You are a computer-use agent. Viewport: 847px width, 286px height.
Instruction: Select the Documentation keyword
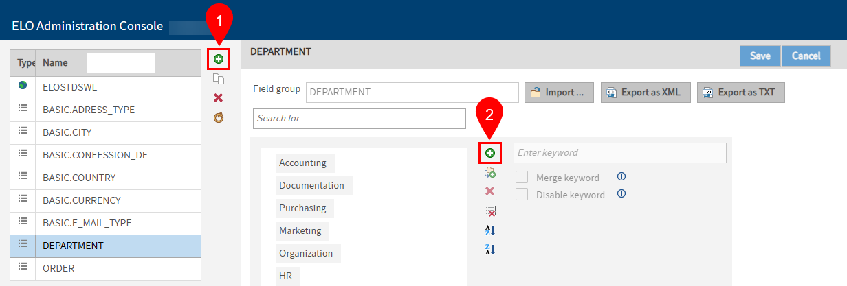[x=314, y=186]
